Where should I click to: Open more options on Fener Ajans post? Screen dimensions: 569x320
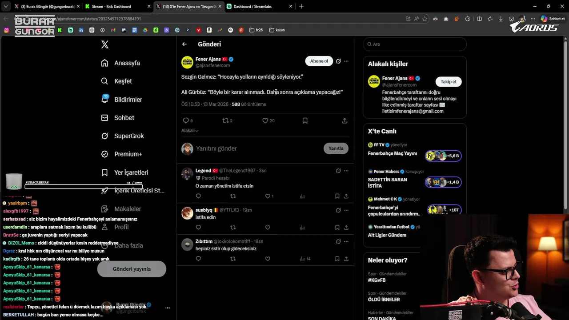click(x=346, y=61)
